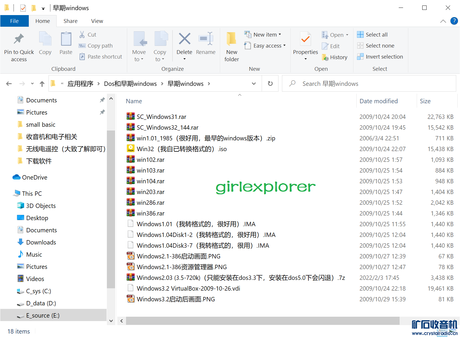Viewport: 460px width, 337px height.
Task: Navigate to 应用程序 in the breadcrumb
Action: coord(80,84)
